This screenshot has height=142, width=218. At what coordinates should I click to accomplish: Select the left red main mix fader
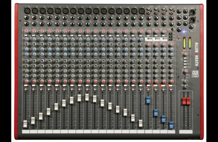coord(184,101)
